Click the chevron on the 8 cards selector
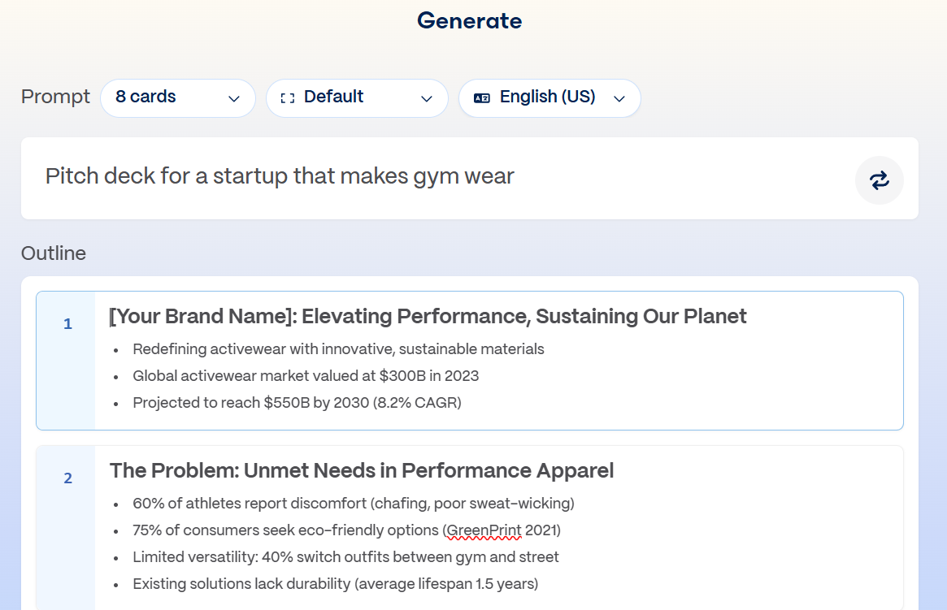Viewport: 947px width, 610px height. [236, 97]
